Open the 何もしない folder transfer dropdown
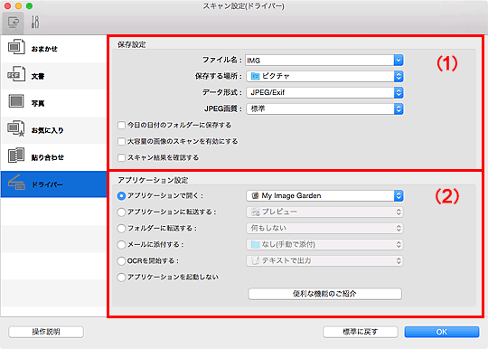This screenshot has height=349, width=488. coord(324,228)
